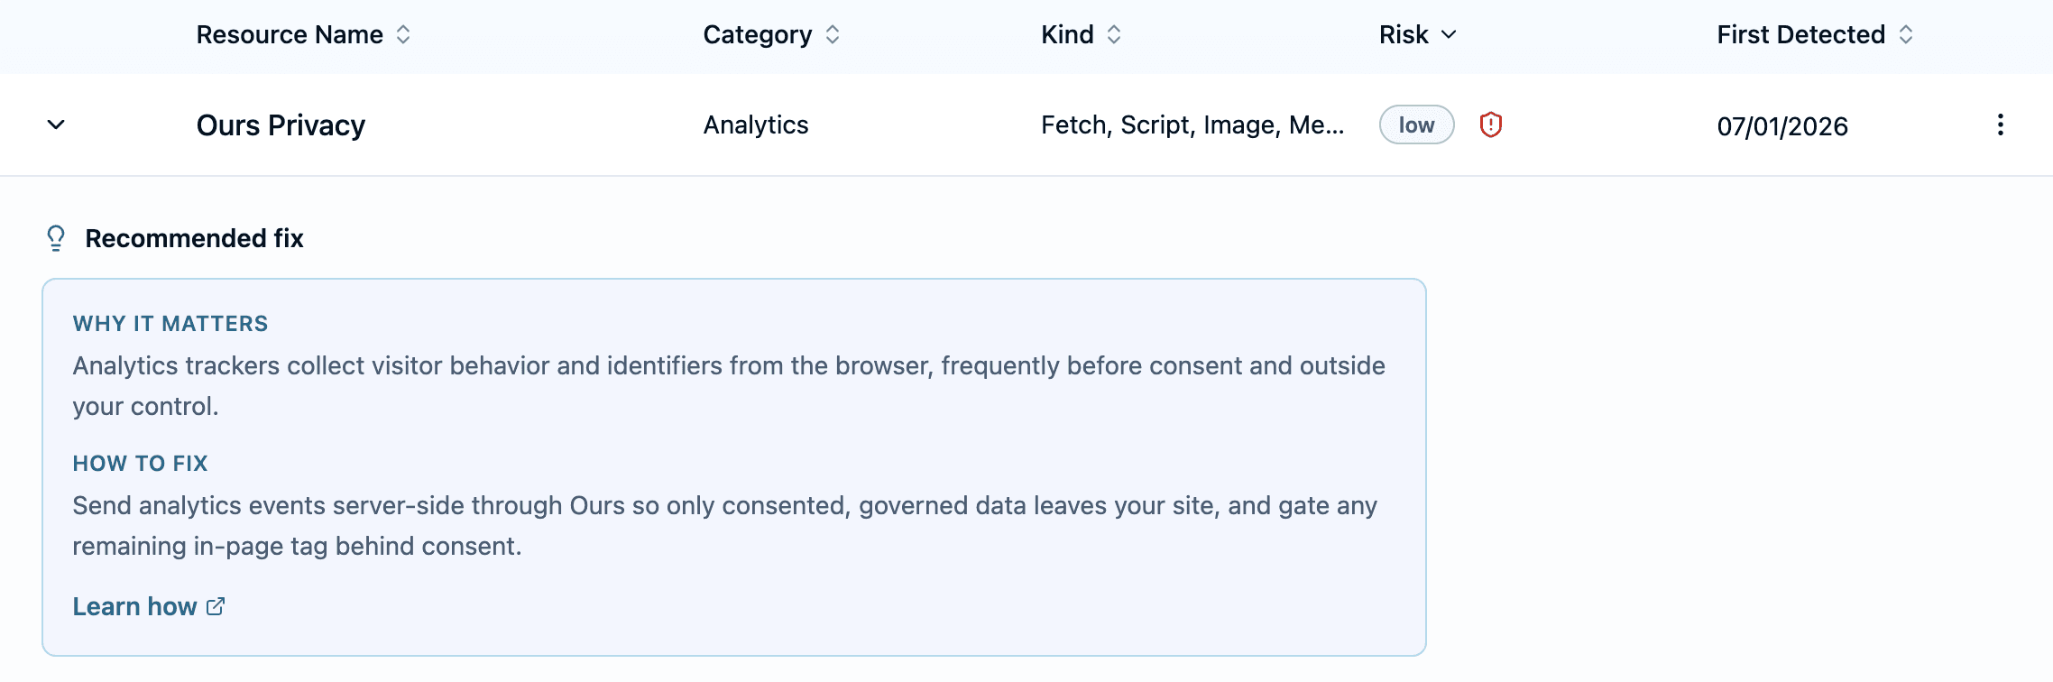Click the lightbulb Recommended fix icon
This screenshot has width=2053, height=682.
56,238
